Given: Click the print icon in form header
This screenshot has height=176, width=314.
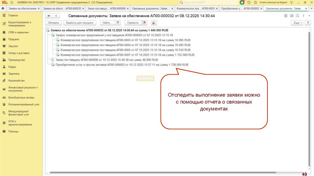Looking at the screenshot, I should point(292,16).
